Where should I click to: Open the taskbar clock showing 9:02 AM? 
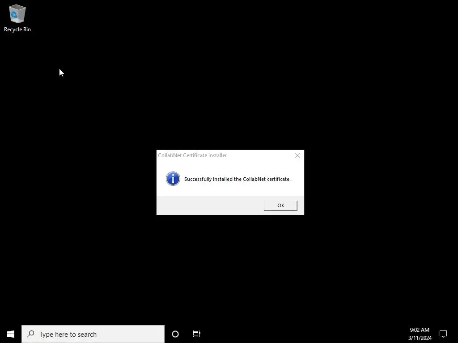pyautogui.click(x=420, y=334)
